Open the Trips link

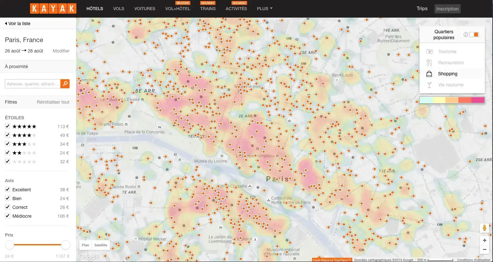[422, 8]
